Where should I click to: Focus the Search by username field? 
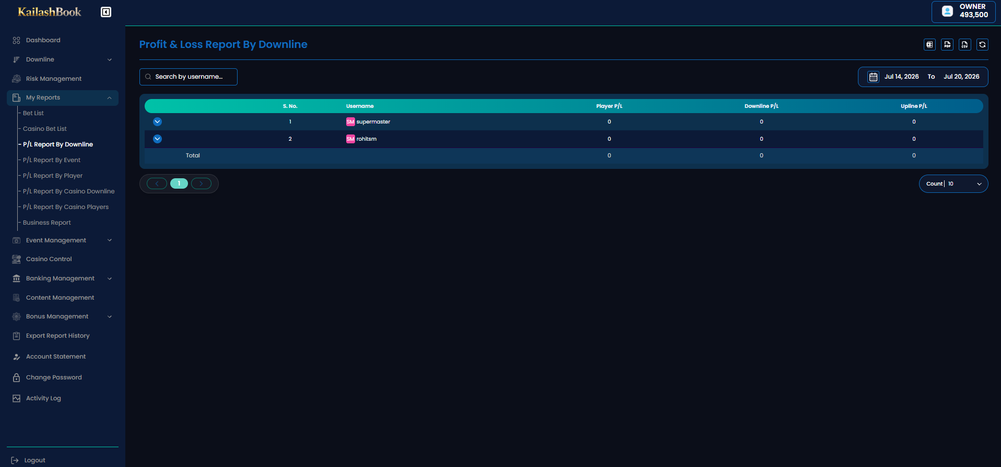pyautogui.click(x=189, y=77)
